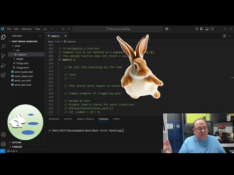The height and width of the screenshot is (175, 234).
Task: Click the VS Code logo icon
Action: click(2, 29)
